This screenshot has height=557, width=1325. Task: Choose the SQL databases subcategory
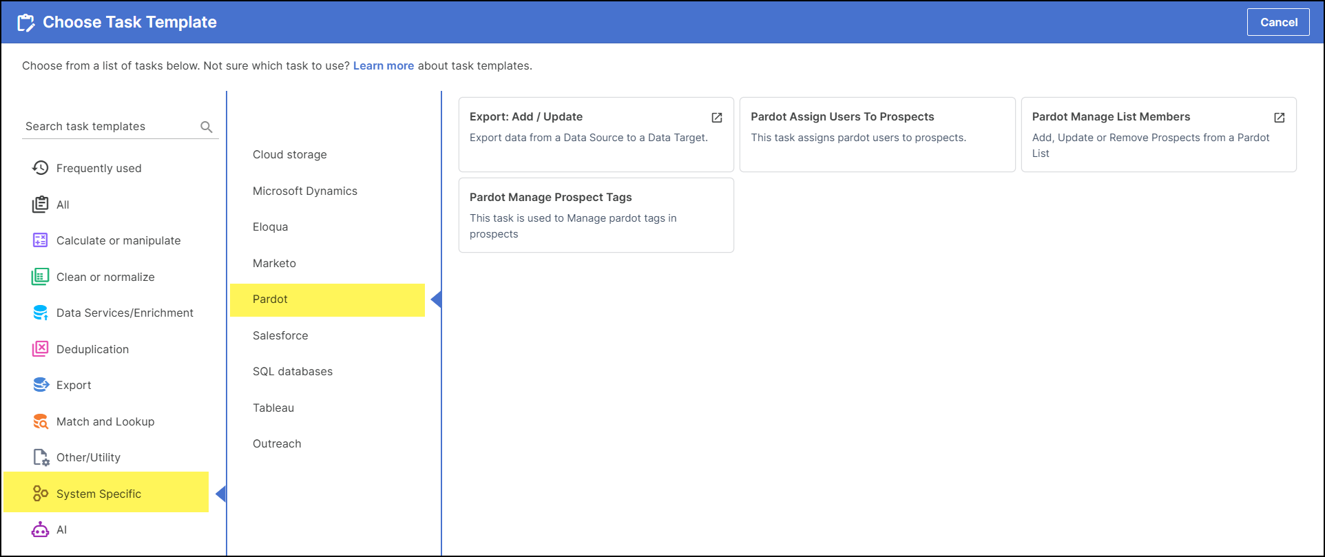[x=293, y=371]
